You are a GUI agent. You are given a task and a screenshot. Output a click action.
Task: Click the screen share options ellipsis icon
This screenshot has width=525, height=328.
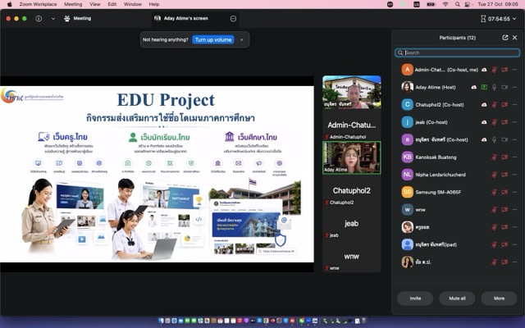click(x=233, y=19)
